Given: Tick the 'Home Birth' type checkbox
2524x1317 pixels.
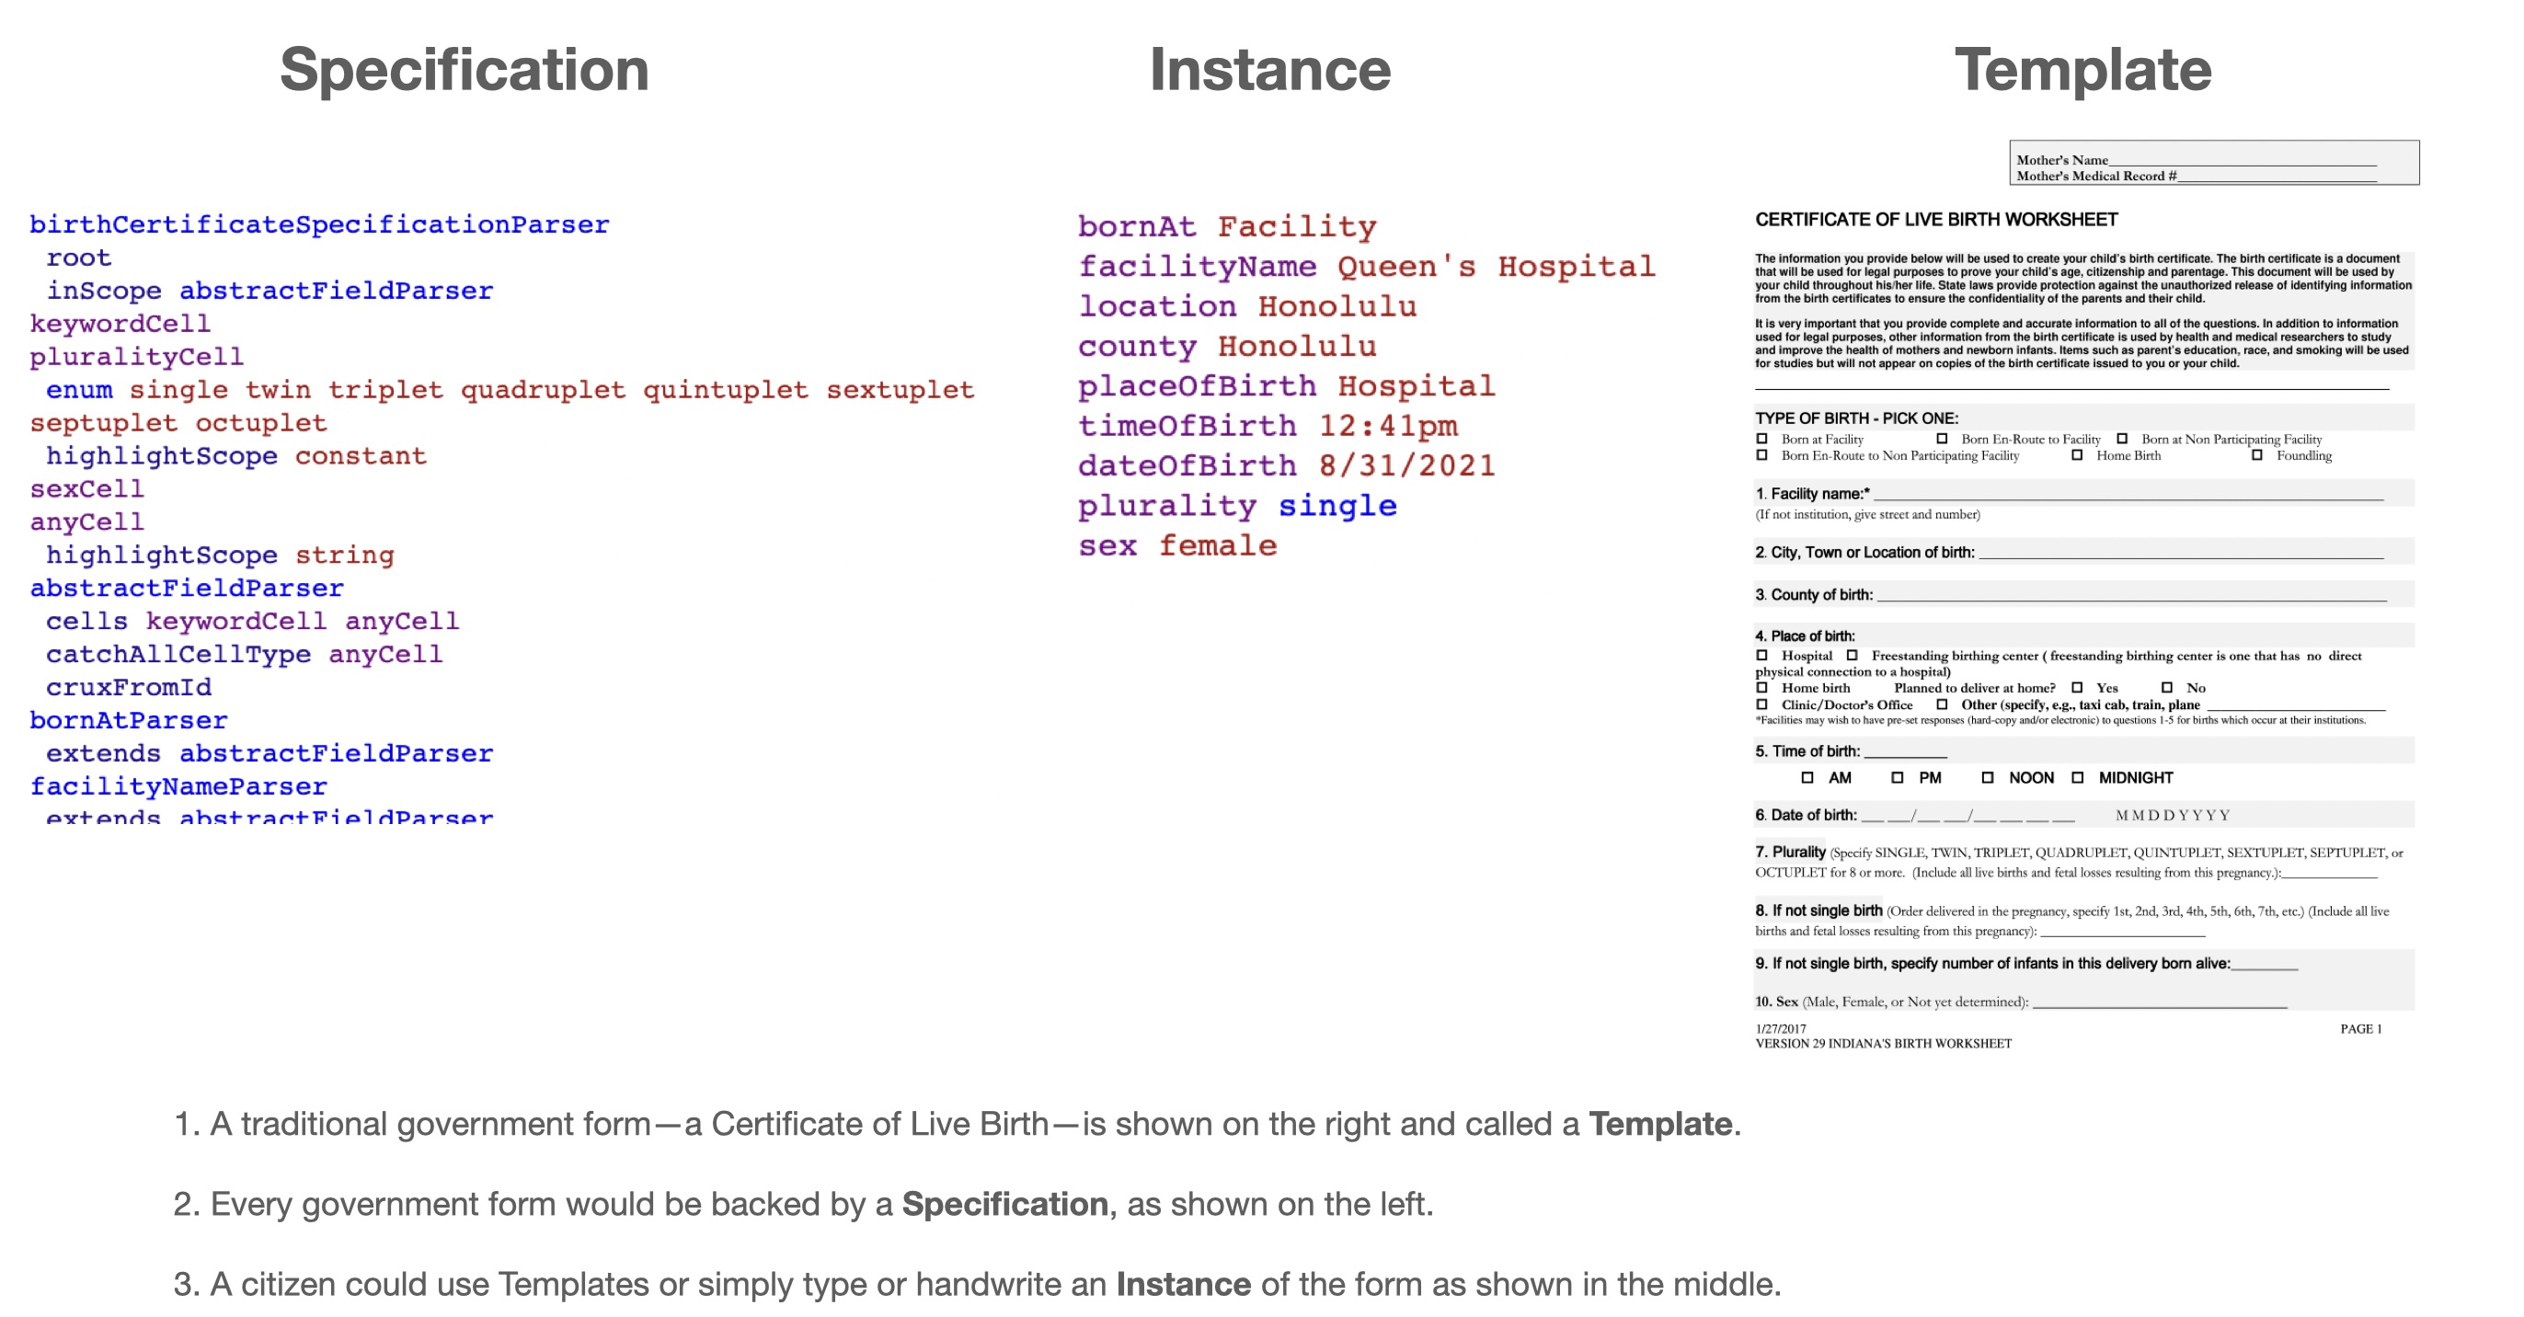Looking at the screenshot, I should coord(2076,454).
